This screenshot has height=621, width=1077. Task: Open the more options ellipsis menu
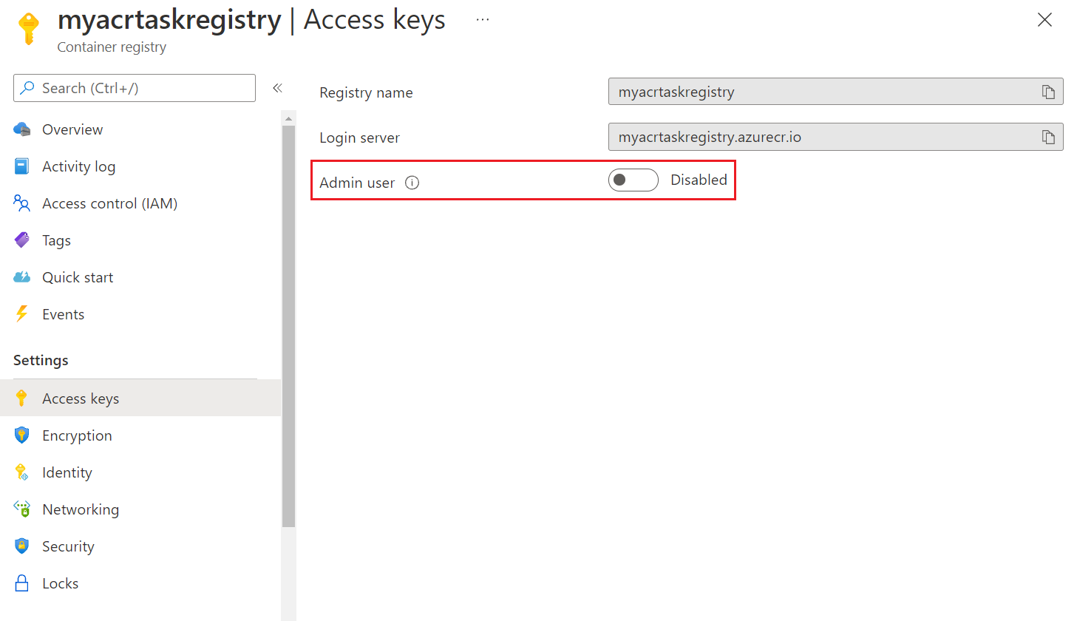click(x=483, y=20)
